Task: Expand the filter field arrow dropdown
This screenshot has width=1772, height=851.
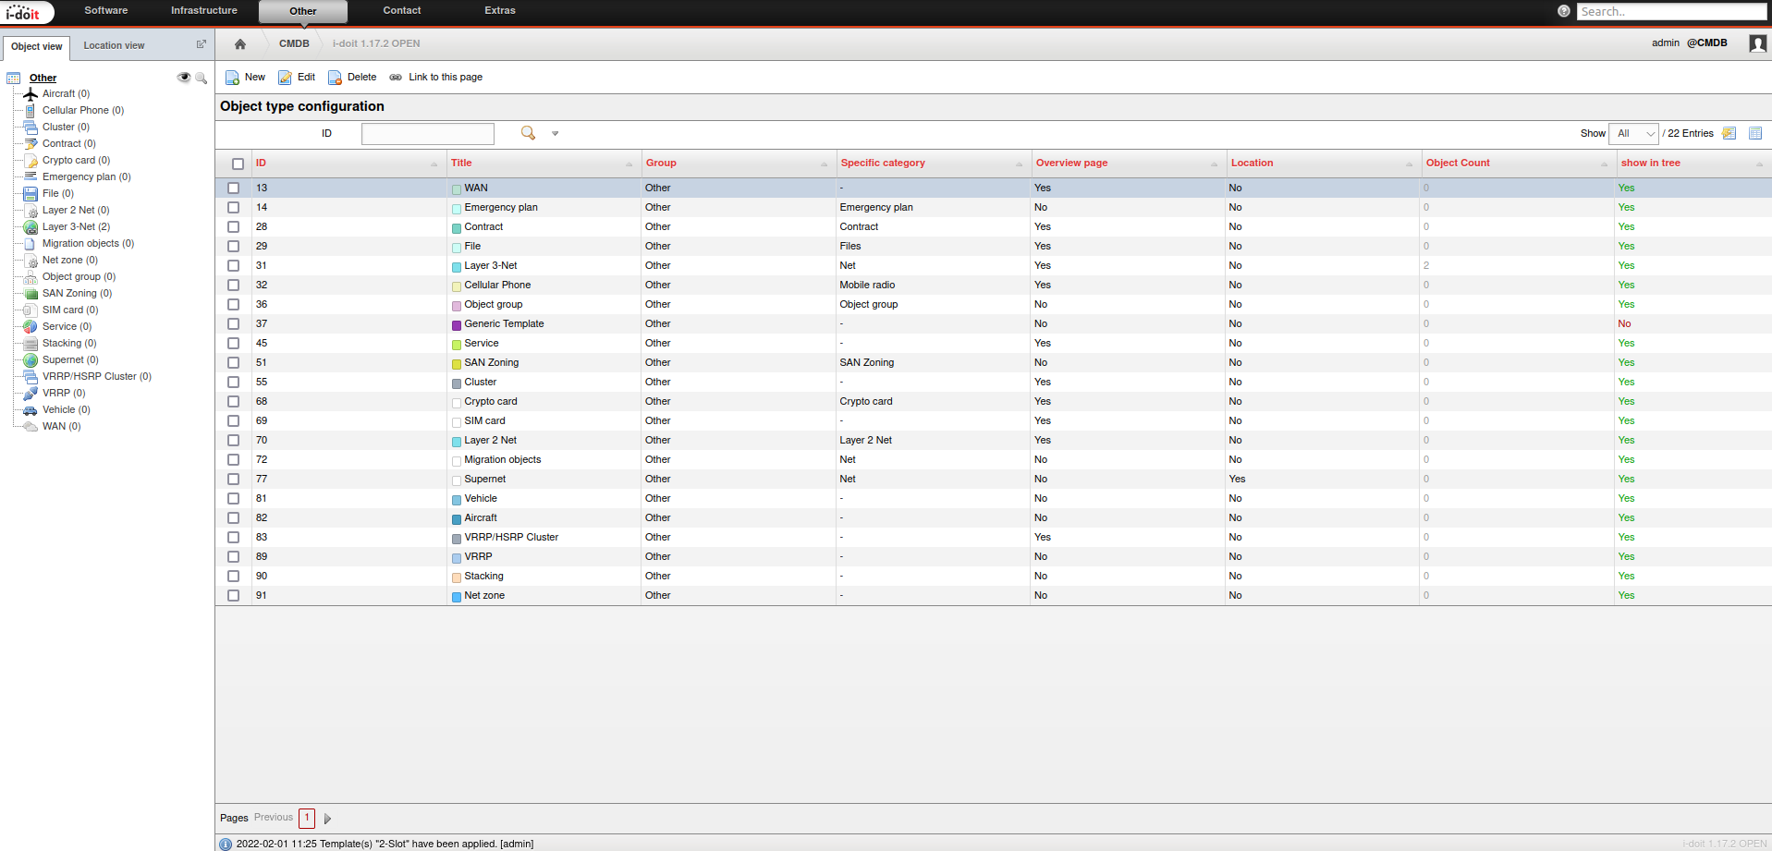Action: pyautogui.click(x=556, y=134)
